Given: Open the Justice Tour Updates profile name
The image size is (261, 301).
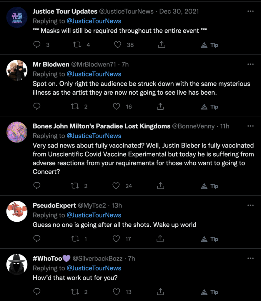Looking at the screenshot, I should pos(65,11).
